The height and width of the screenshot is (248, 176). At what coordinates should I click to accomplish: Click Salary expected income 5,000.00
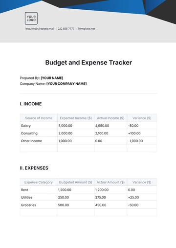click(66, 126)
